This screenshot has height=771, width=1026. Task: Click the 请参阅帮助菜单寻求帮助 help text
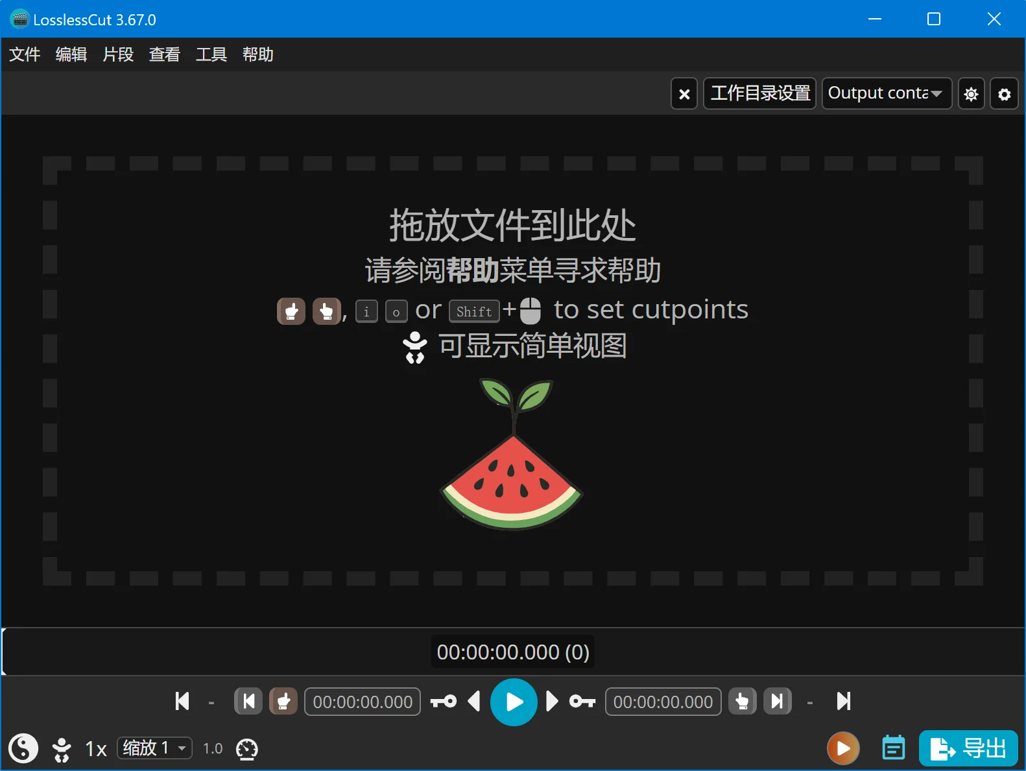pos(512,270)
